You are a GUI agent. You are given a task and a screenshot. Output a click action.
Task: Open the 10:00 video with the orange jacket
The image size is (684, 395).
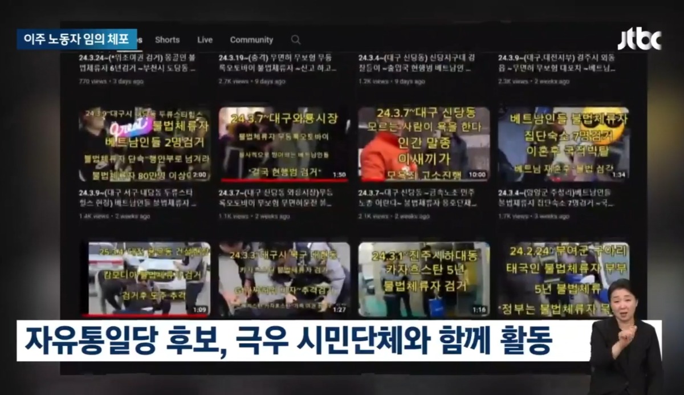[x=424, y=144]
